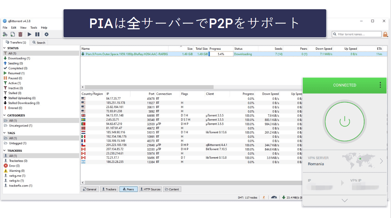
Task: Click the lock icon next to filter box
Action: 385,34
